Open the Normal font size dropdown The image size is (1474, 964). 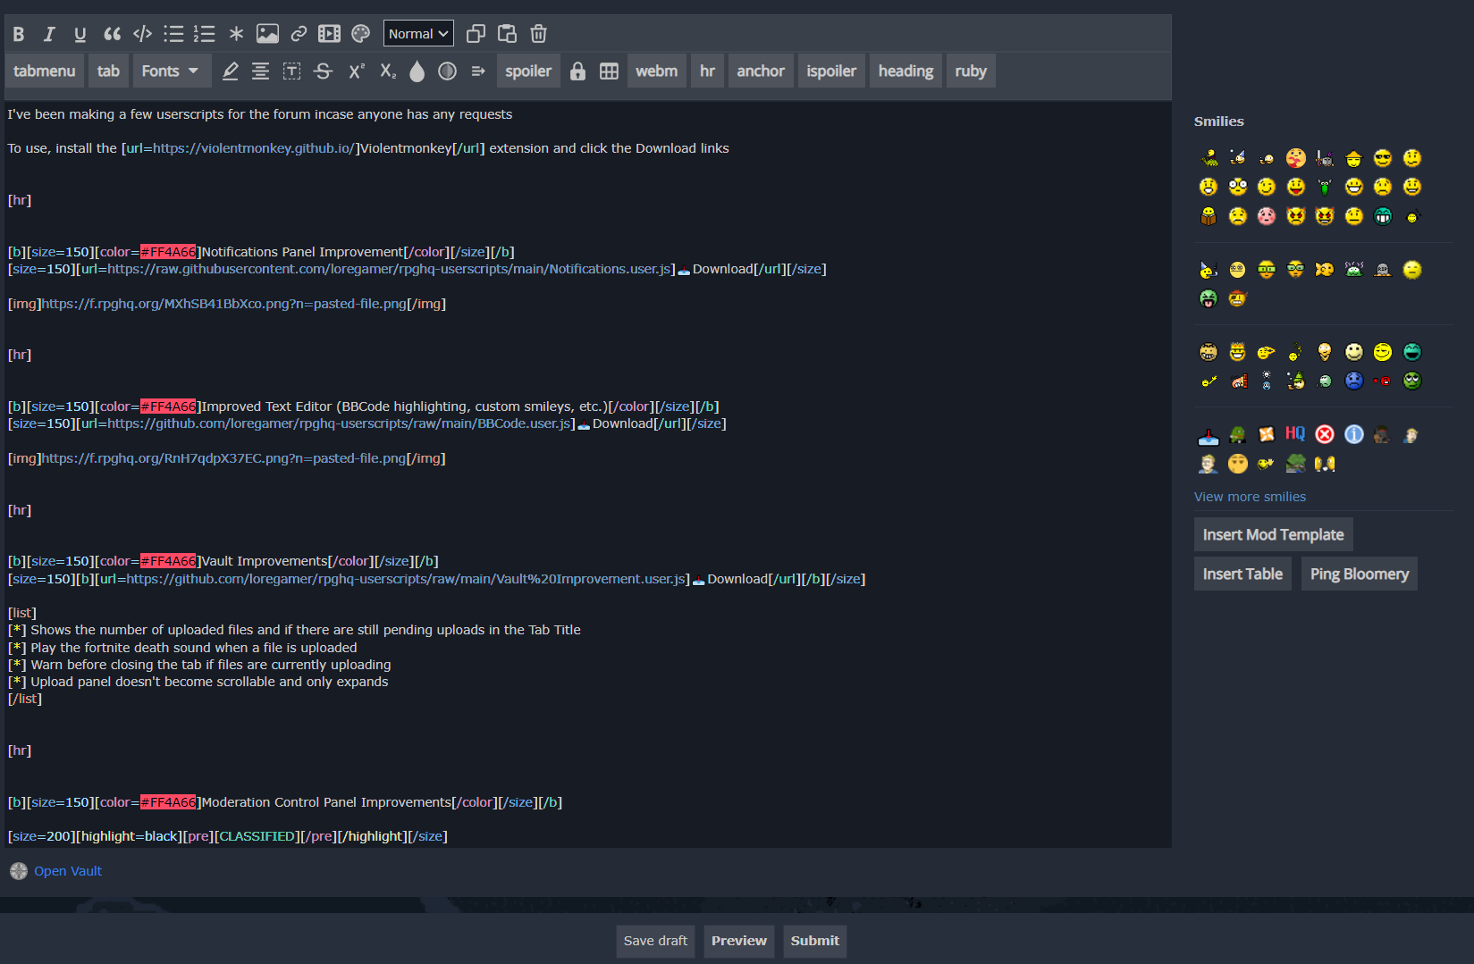[x=418, y=34]
